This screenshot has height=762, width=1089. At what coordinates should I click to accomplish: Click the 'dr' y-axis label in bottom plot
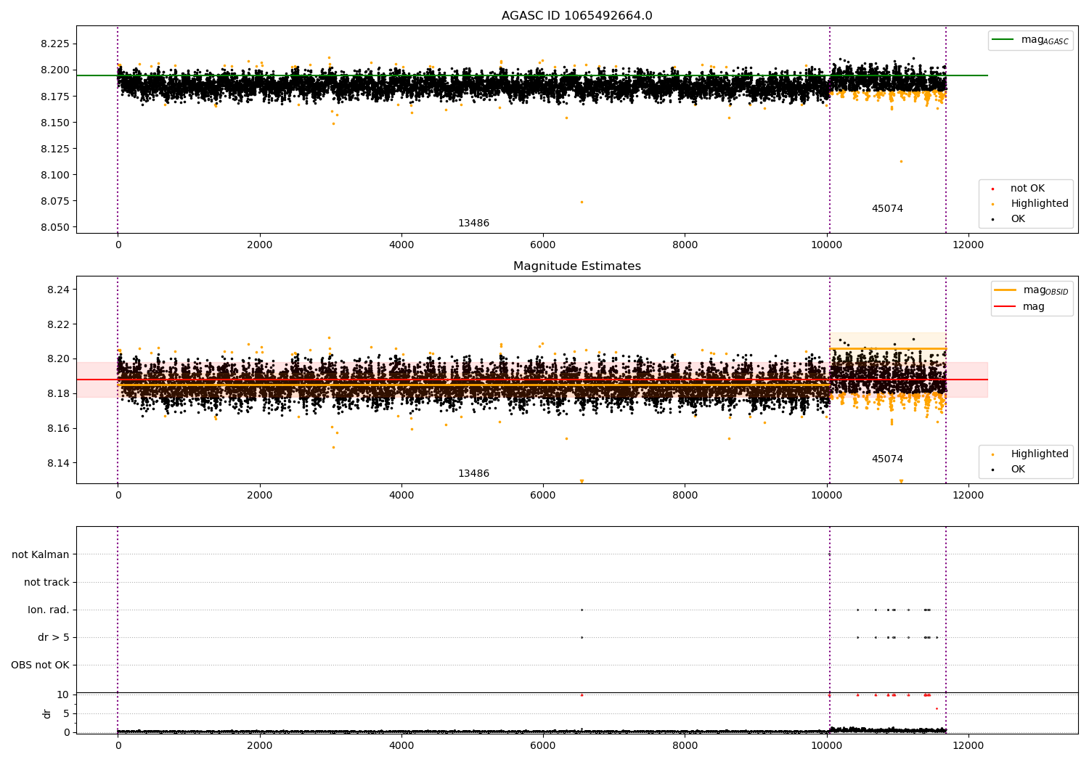[x=47, y=713]
